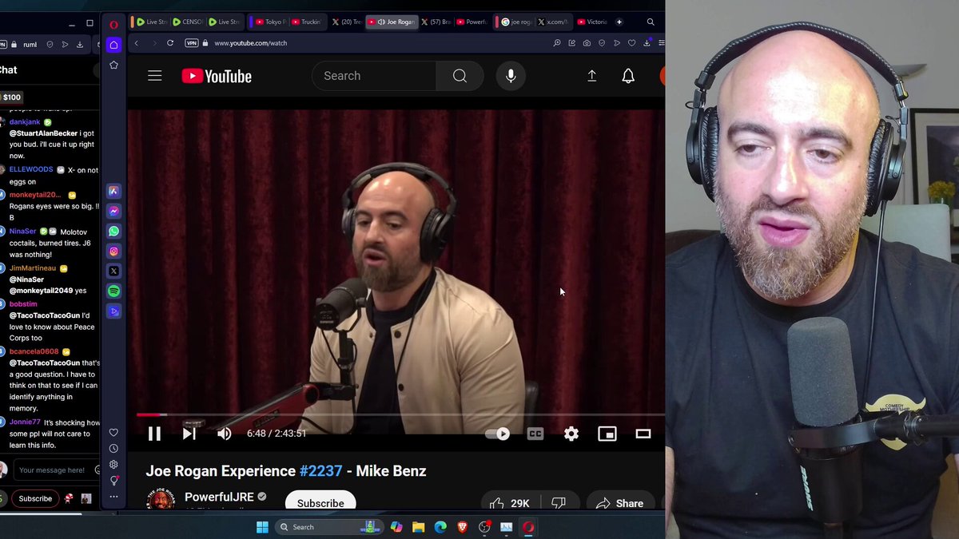Viewport: 959px width, 539px height.
Task: Skip to next video with Next button
Action: [x=189, y=434]
